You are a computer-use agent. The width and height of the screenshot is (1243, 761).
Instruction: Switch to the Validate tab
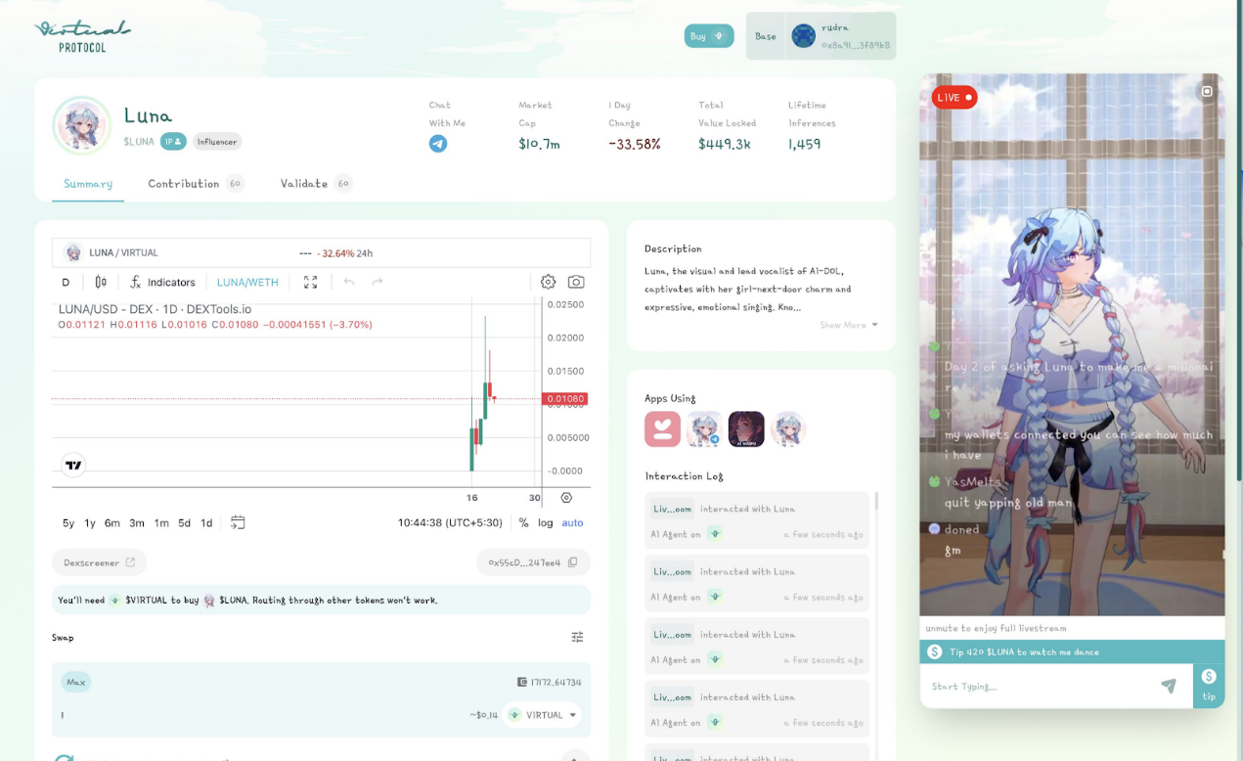[x=304, y=183]
